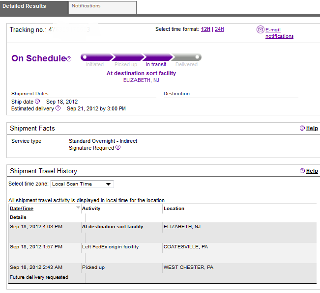This screenshot has height=293, width=320.
Task: Click help icon next to On Schedule
Action: tap(69, 59)
